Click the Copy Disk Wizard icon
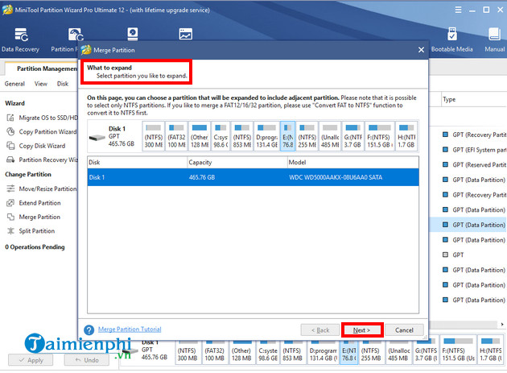 [x=10, y=146]
